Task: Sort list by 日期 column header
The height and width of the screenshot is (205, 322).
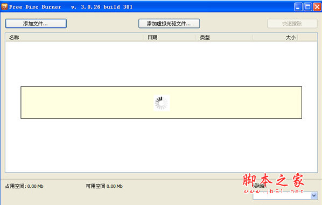Action: click(170, 38)
